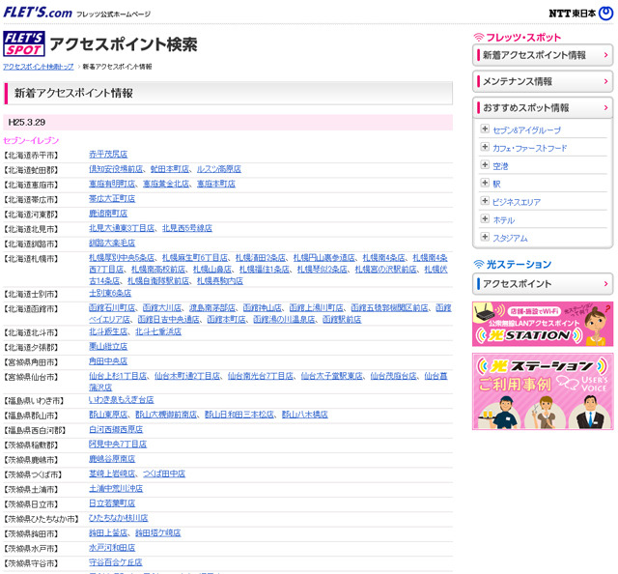Screen dimensions: 618x574
Task: Open 赤平茂尻店 store link
Action: click(108, 155)
